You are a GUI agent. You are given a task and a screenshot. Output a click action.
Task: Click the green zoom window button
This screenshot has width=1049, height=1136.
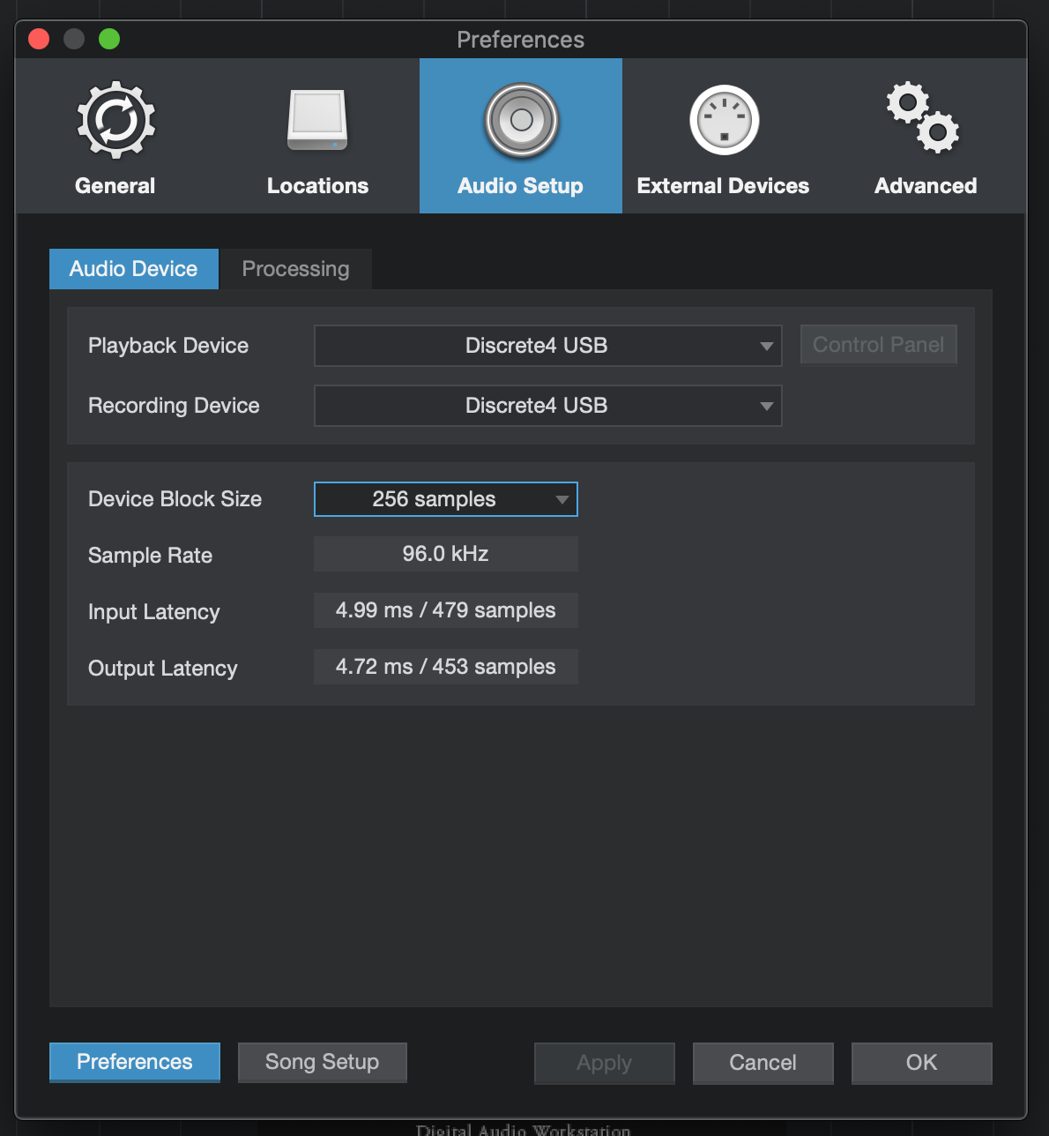109,39
